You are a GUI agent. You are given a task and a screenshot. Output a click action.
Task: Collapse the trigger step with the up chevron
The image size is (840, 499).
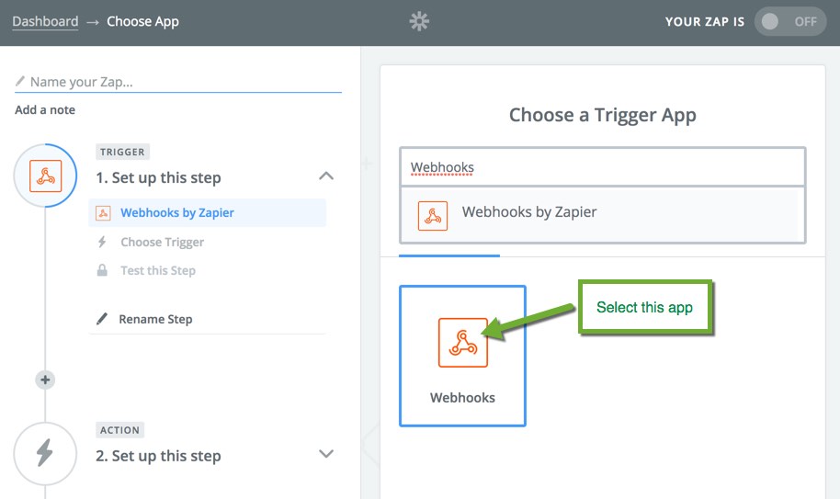click(326, 176)
